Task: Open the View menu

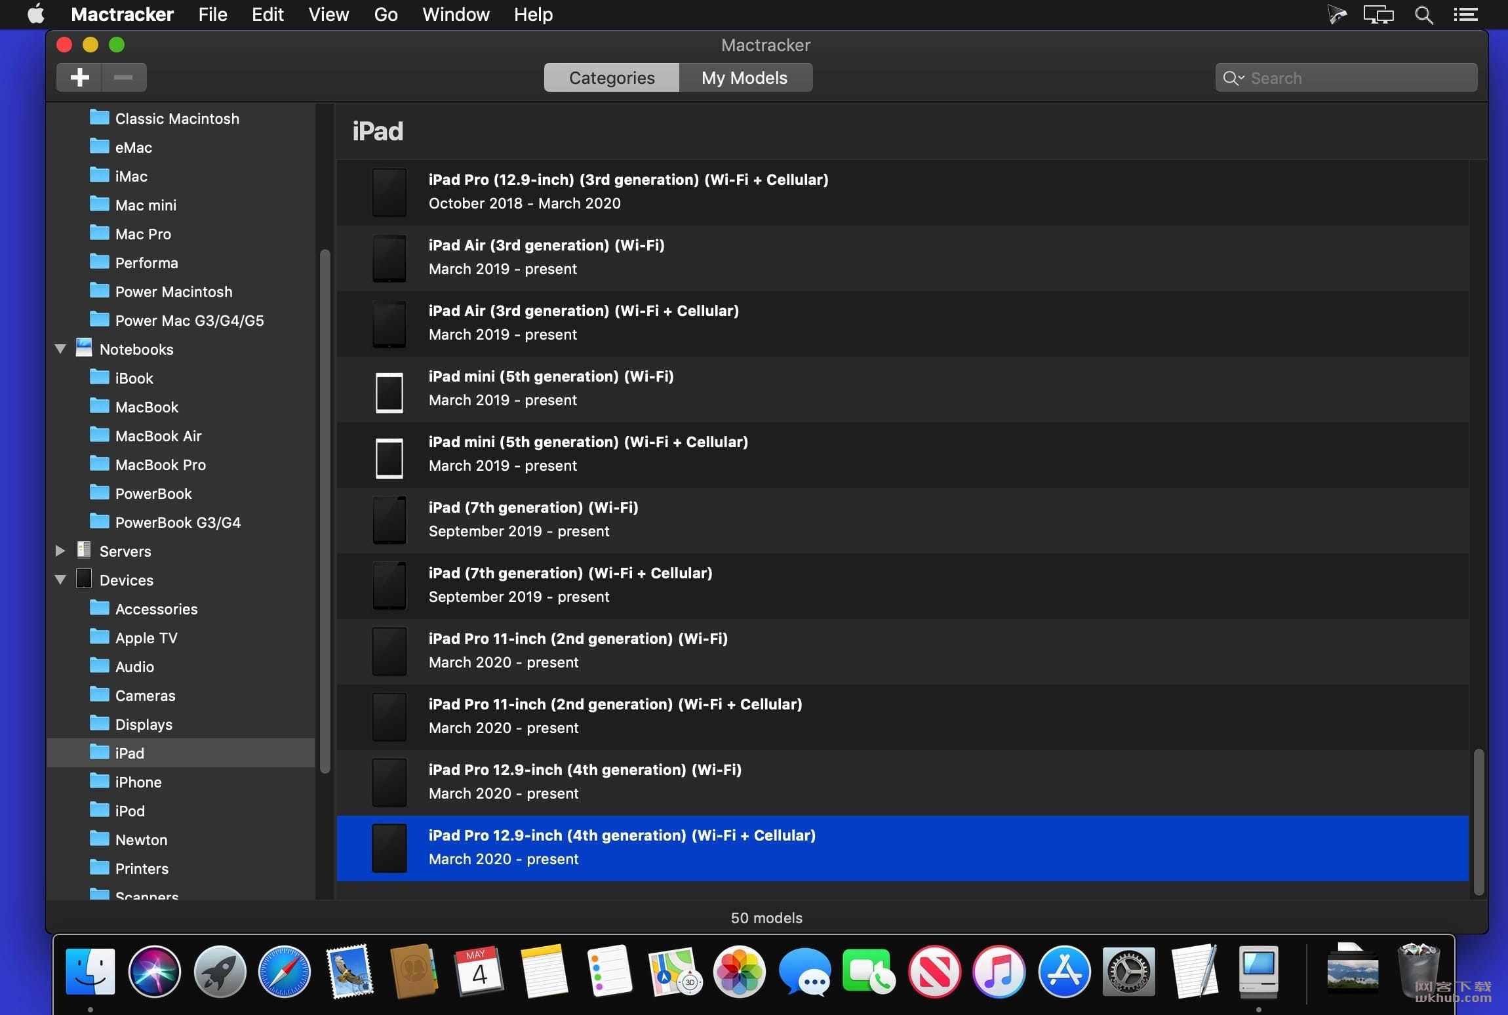Action: click(x=328, y=14)
